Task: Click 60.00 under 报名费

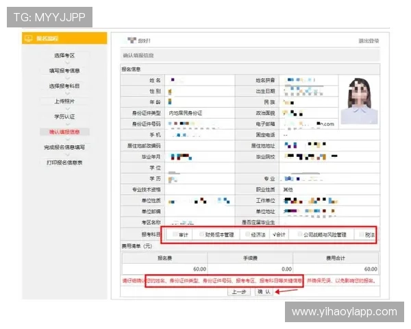Action: pos(199,269)
